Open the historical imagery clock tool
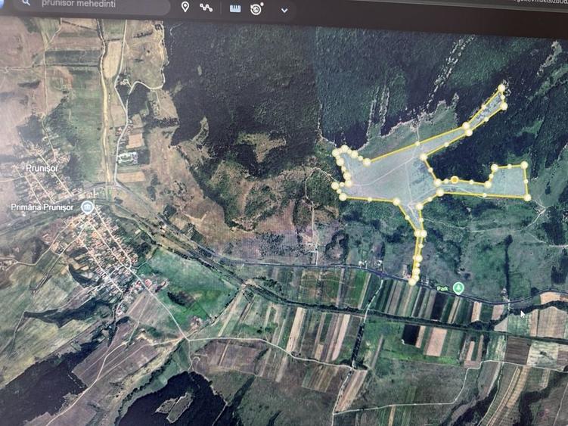Viewport: 568px width, 426px height. (x=256, y=8)
